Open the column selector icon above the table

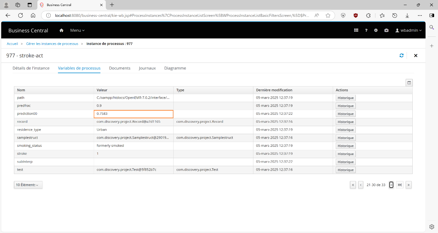409,82
